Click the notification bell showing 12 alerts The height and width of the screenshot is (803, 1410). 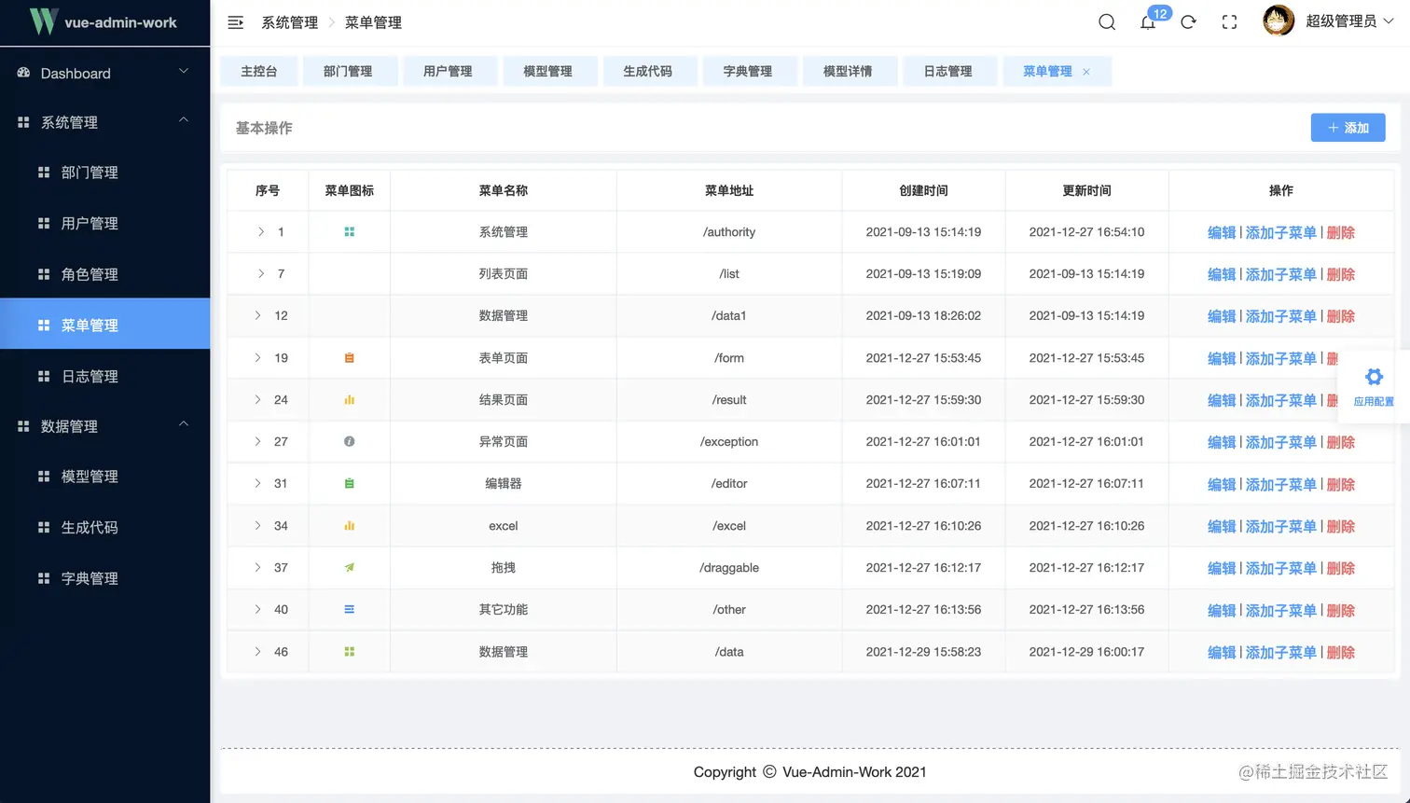pos(1148,21)
